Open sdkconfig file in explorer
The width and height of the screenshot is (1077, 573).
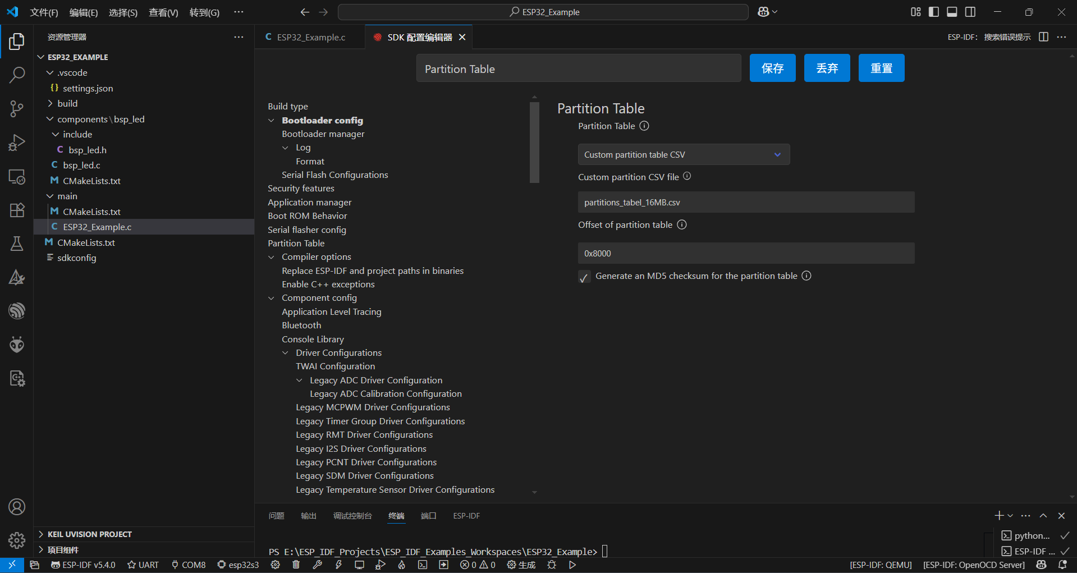pos(76,258)
